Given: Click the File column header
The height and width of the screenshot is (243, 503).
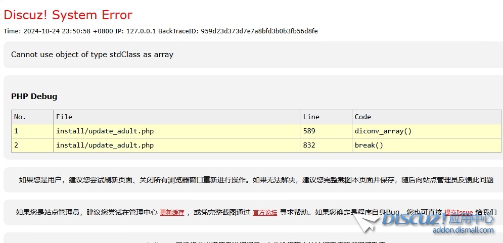Looking at the screenshot, I should click(64, 117).
